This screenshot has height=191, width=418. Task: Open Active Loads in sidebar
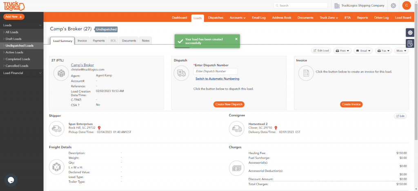pos(22,53)
